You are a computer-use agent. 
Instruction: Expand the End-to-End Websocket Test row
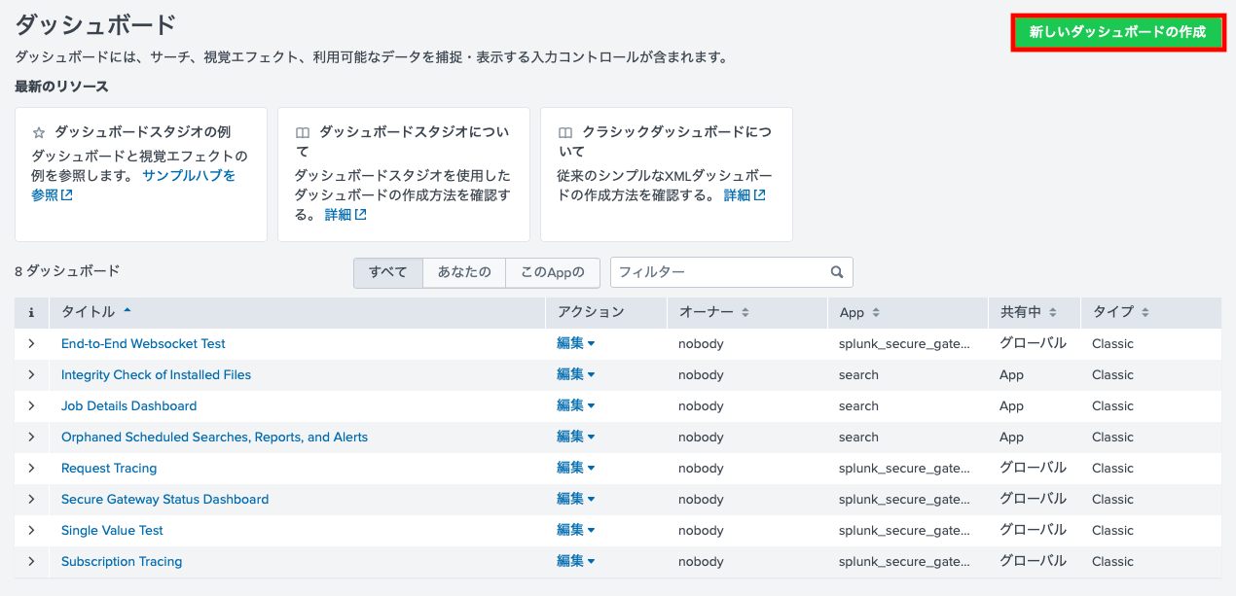pos(30,343)
